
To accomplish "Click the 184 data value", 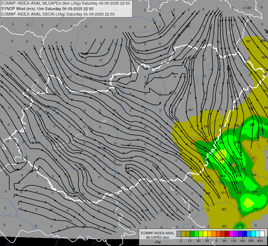I will pos(254,175).
